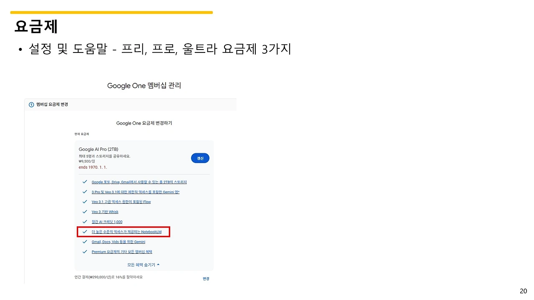Click the checkmark next to Veo 3 기반 Whisk

(x=85, y=212)
